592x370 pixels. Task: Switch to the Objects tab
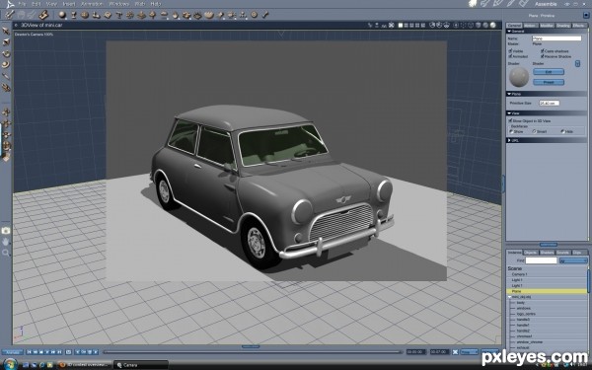click(530, 253)
